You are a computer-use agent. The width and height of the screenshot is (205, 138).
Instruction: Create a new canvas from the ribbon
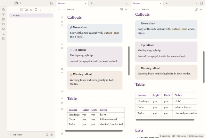(4, 19)
